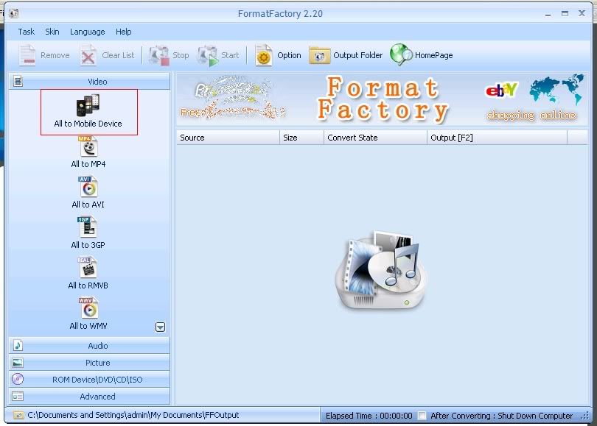
Task: Click the output folder icon in status bar
Action: [18, 416]
